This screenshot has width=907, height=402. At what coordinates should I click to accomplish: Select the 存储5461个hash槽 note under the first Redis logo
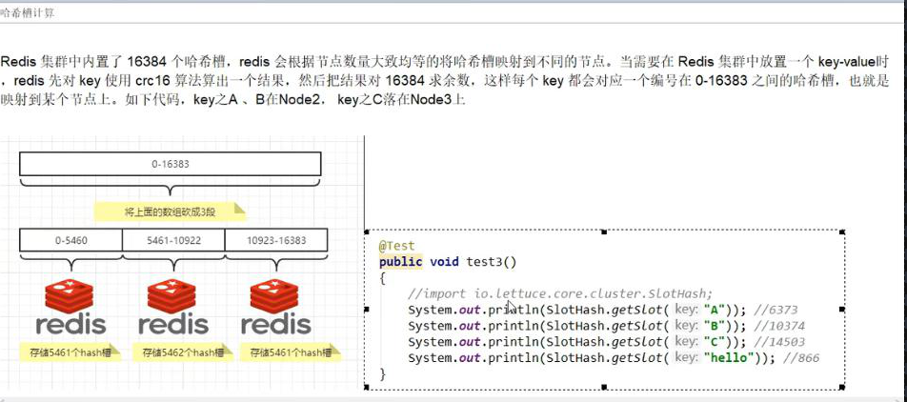point(71,352)
